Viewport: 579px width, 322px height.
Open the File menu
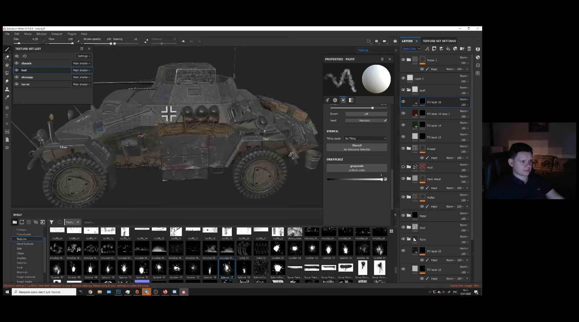(x=7, y=34)
